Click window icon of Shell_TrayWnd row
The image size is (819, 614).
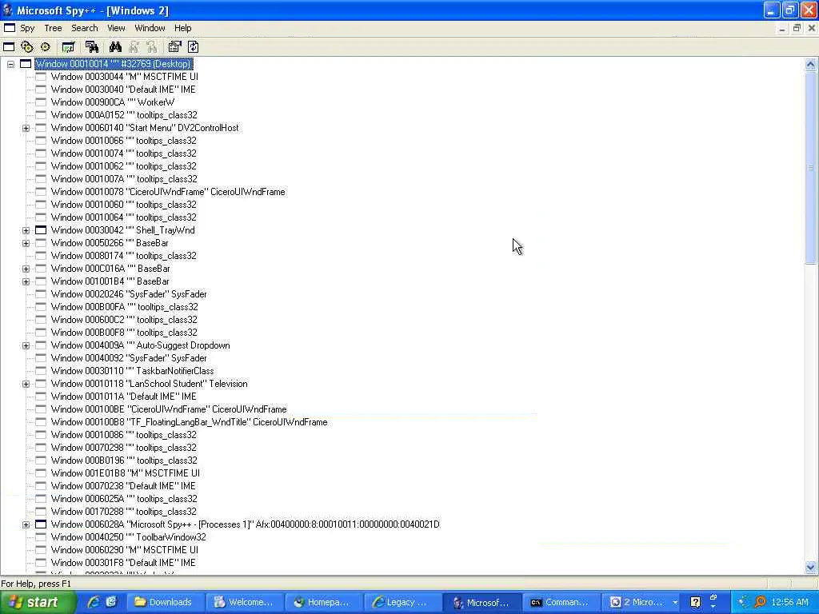[41, 230]
